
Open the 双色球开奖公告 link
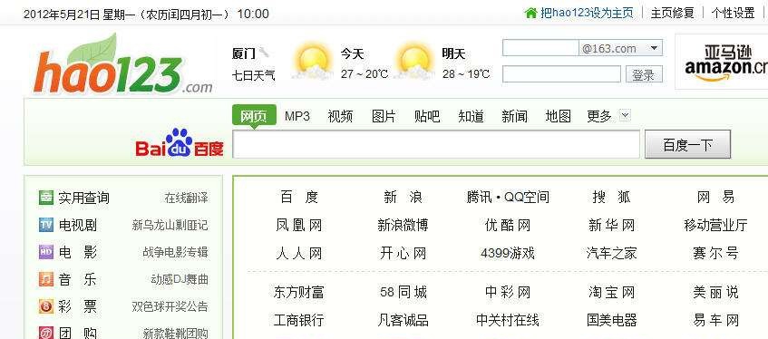click(170, 306)
